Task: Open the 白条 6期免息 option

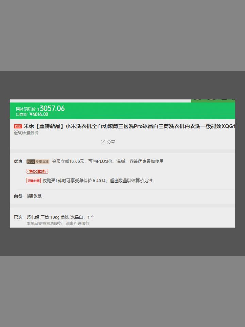Action: (34, 196)
